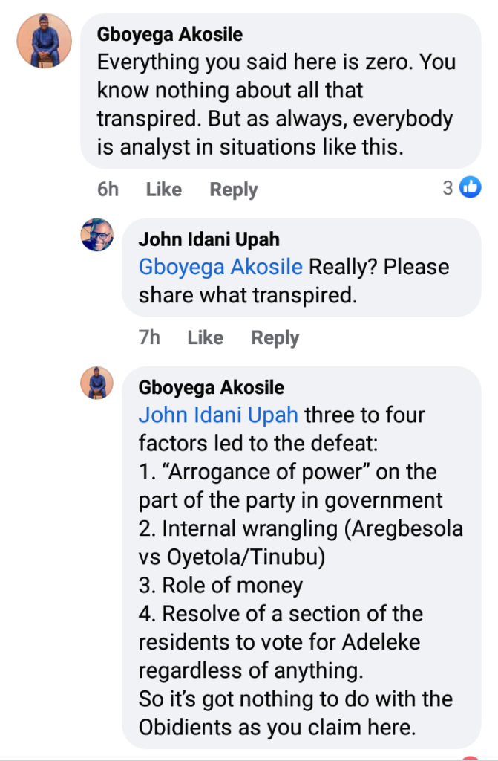Click Gboyega Akosile's small avatar in bottom reply
Screen dimensions: 498x761
click(x=96, y=383)
